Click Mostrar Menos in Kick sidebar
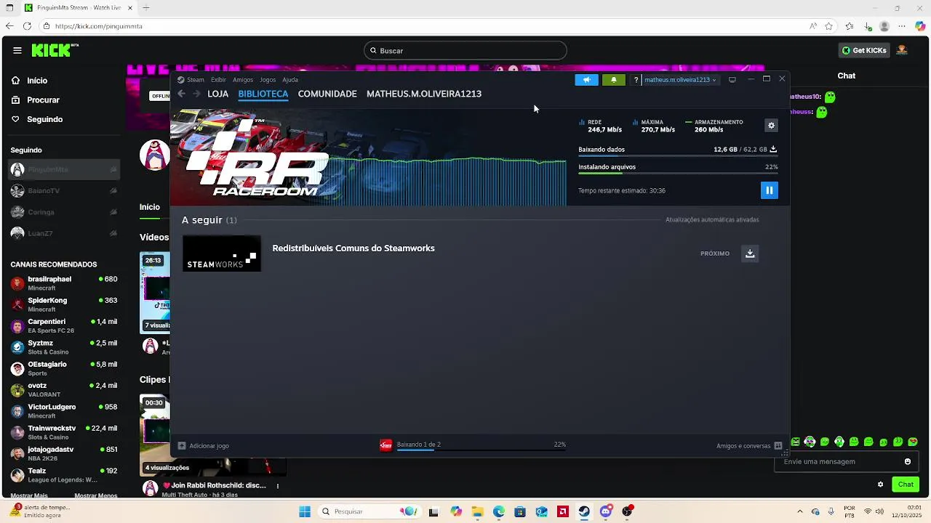This screenshot has height=523, width=931. pos(95,495)
